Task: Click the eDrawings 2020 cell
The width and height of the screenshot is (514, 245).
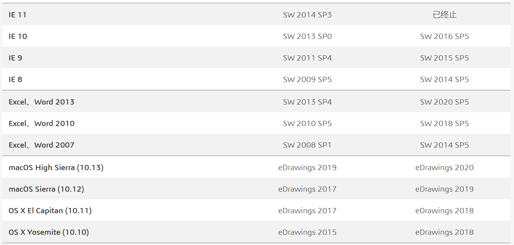Action: (444, 168)
